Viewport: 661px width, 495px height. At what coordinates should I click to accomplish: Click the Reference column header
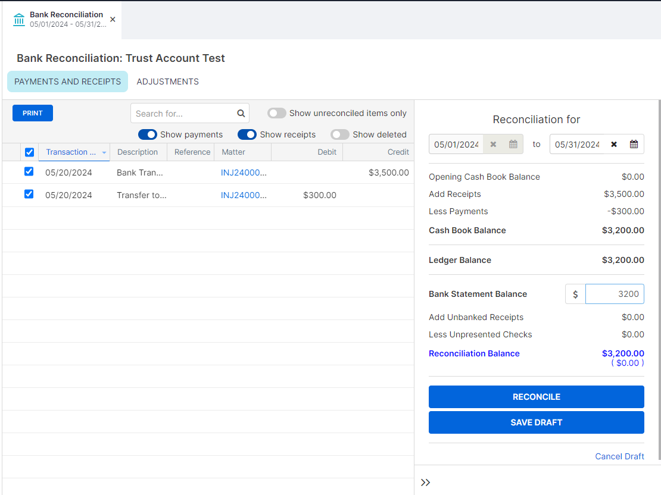191,152
